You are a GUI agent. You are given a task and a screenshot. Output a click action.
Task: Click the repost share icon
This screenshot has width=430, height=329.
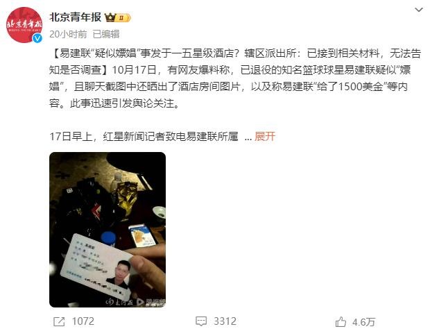[59, 321]
